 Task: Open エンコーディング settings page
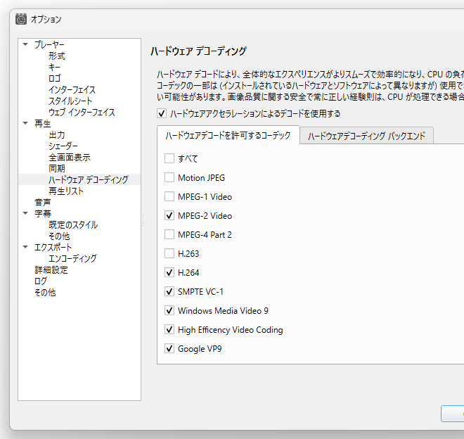(72, 258)
